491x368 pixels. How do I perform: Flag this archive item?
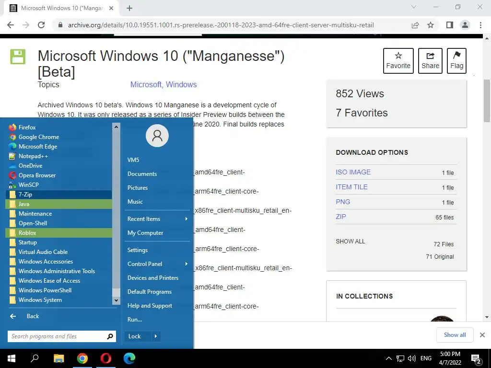(456, 61)
